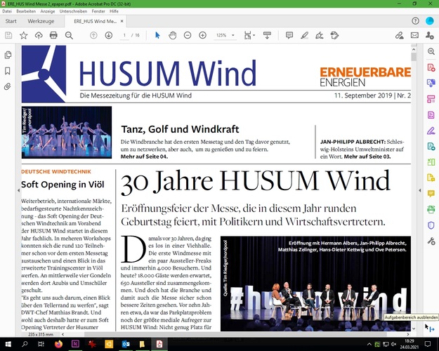Open Outlook from the taskbar
This screenshot has height=351, width=439.
[x=126, y=344]
